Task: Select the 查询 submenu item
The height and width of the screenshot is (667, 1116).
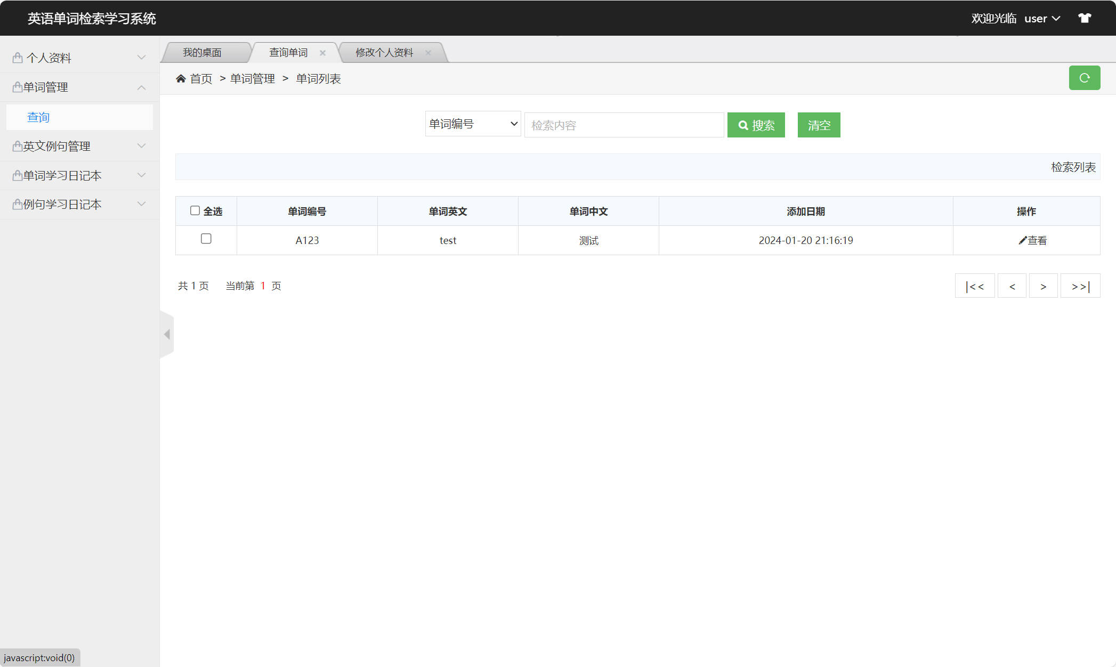Action: pyautogui.click(x=38, y=117)
